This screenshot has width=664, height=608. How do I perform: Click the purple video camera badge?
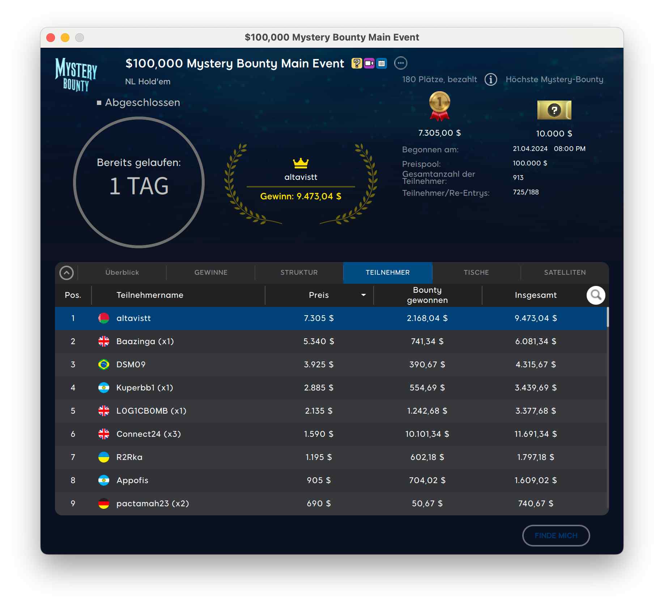tap(369, 63)
